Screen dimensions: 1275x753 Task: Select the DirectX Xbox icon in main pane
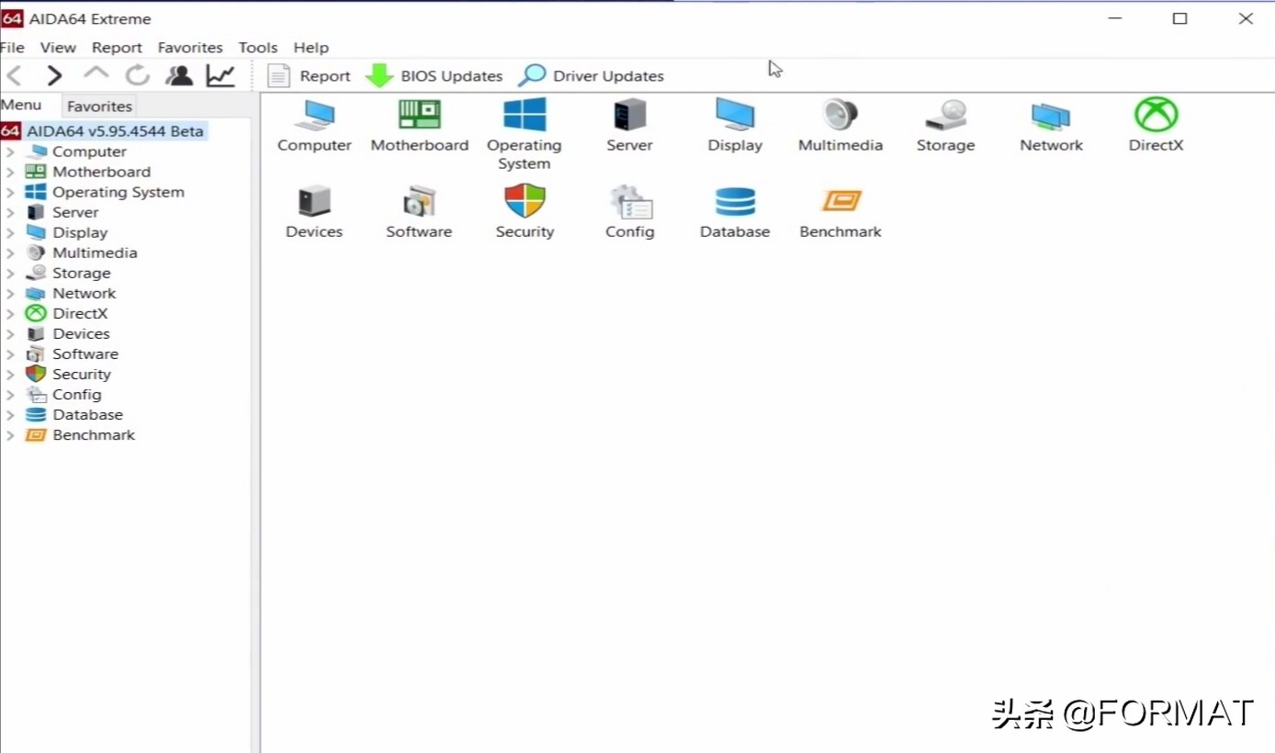[1156, 116]
